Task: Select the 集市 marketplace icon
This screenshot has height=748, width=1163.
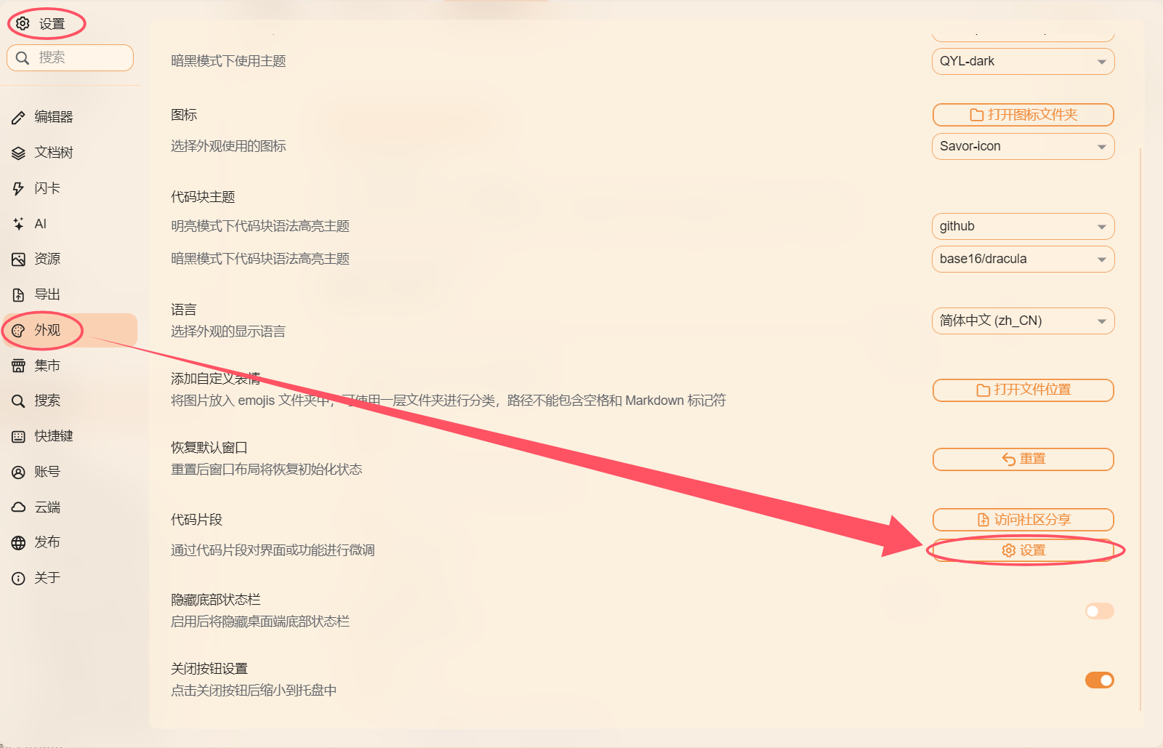Action: [x=18, y=366]
